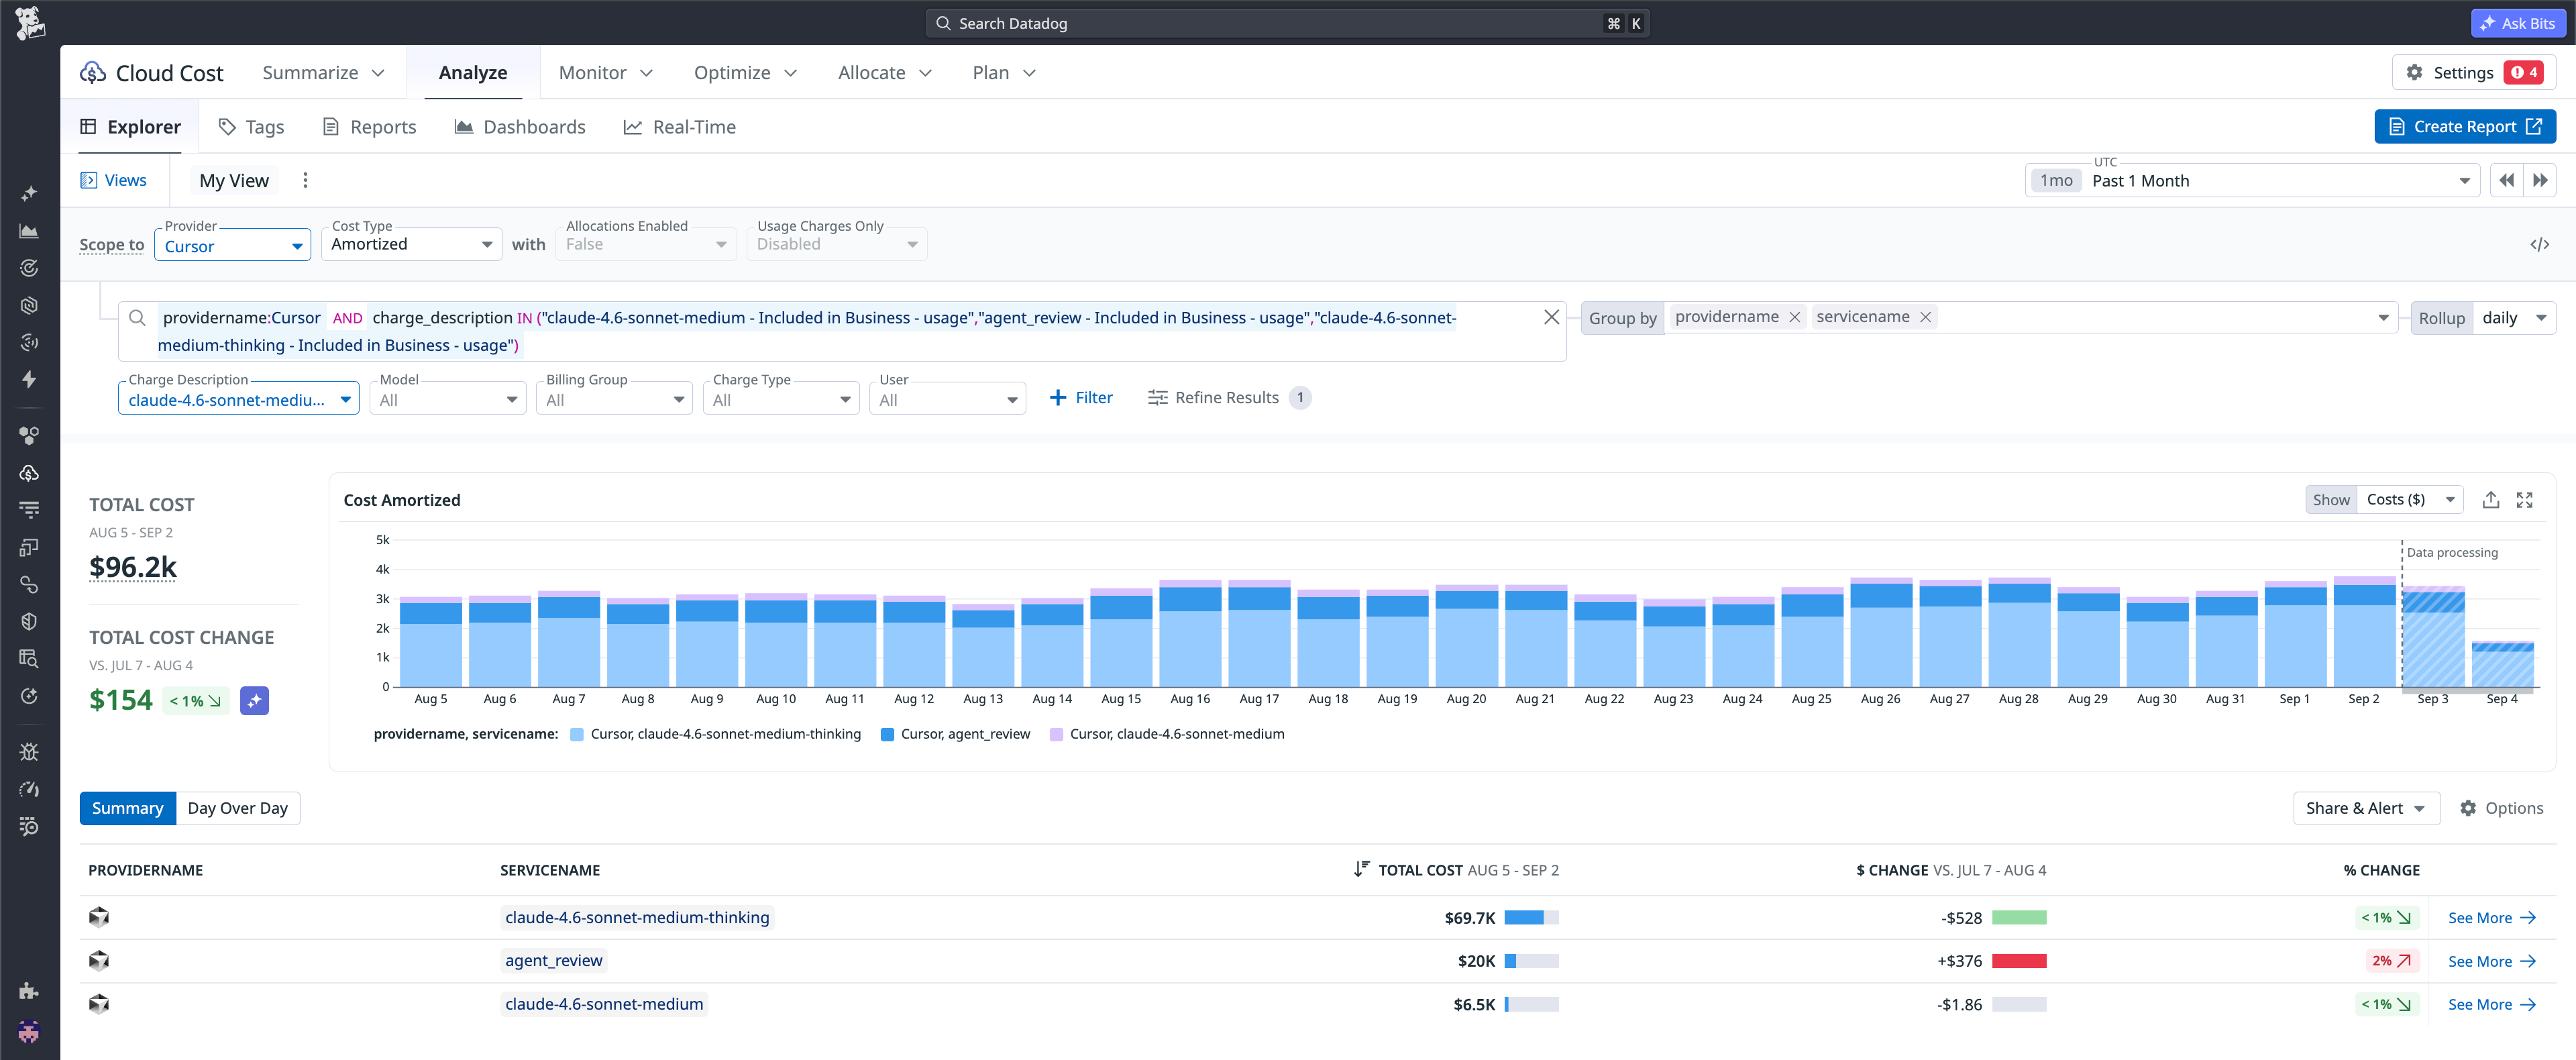
Task: Open Settings with alert badge
Action: pos(2473,72)
